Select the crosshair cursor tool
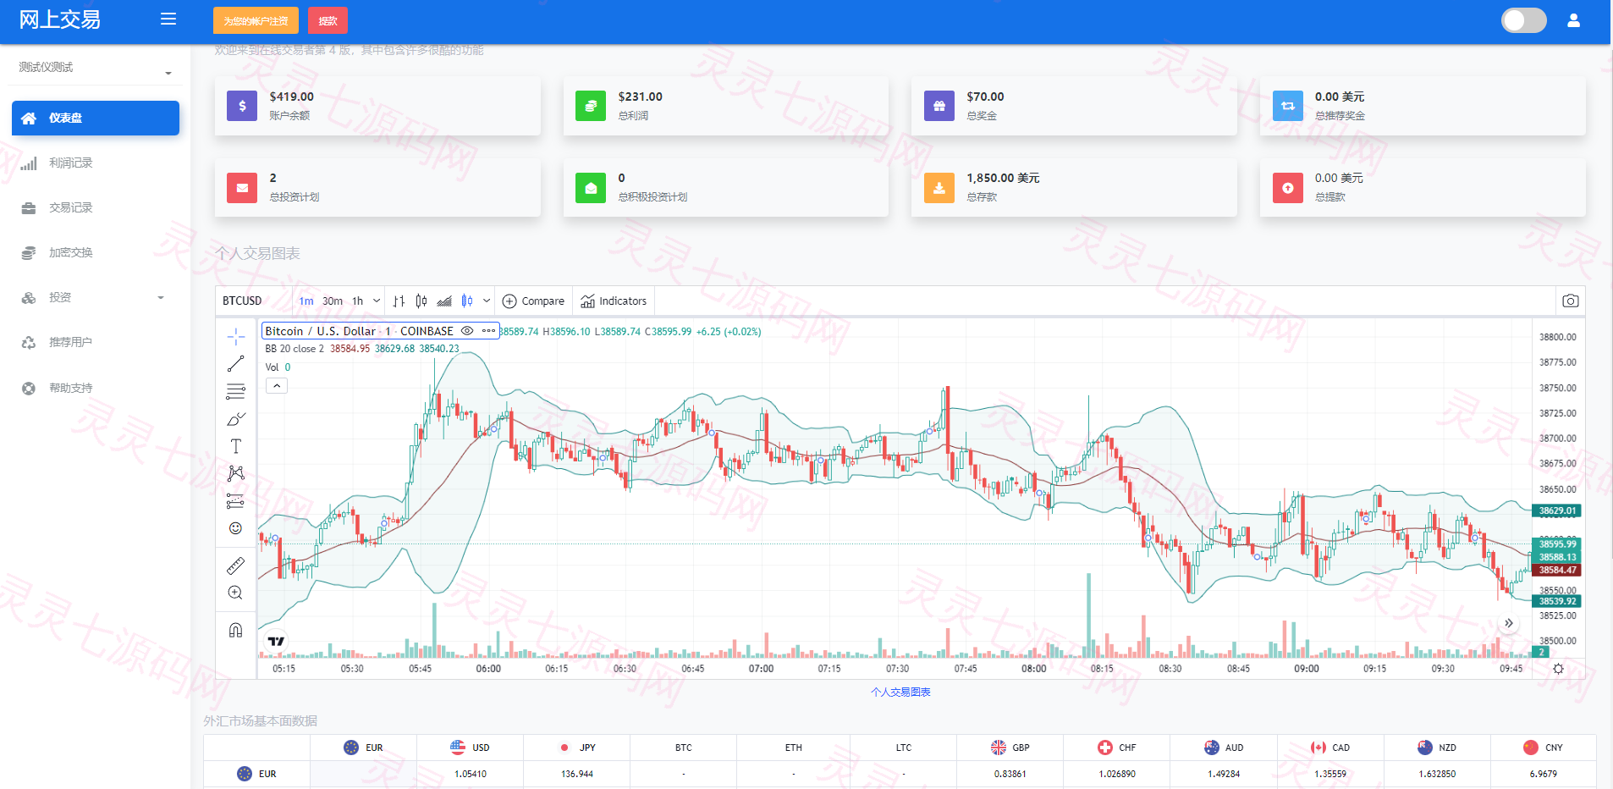 point(235,337)
